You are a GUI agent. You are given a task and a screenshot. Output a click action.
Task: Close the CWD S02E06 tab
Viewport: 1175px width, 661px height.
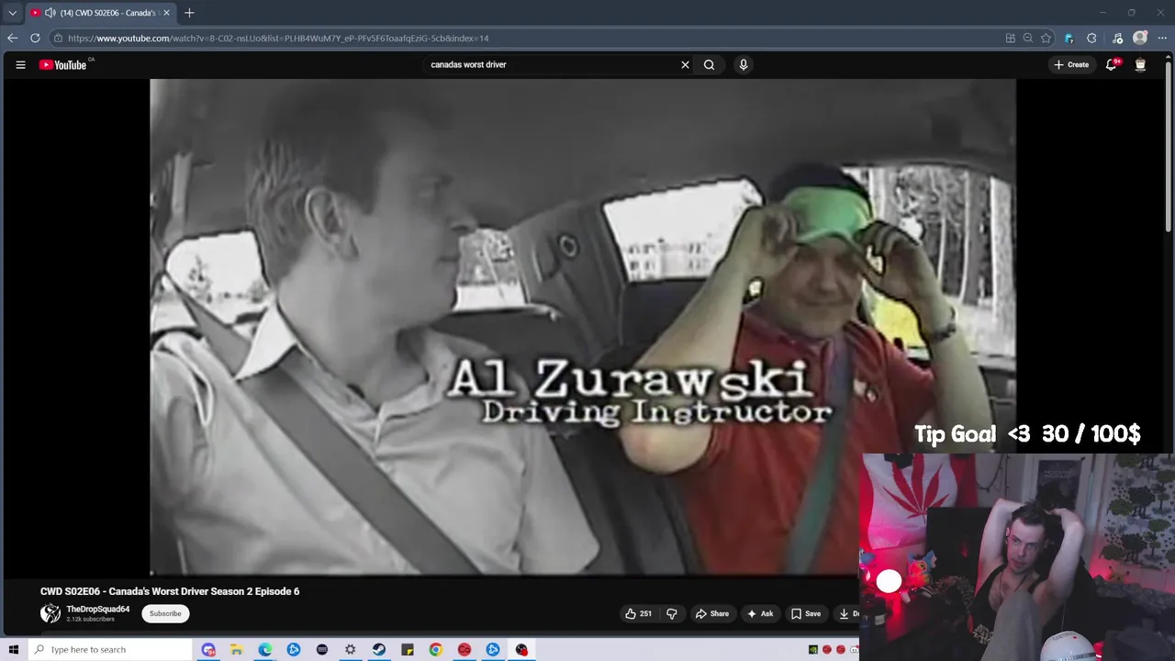click(166, 13)
